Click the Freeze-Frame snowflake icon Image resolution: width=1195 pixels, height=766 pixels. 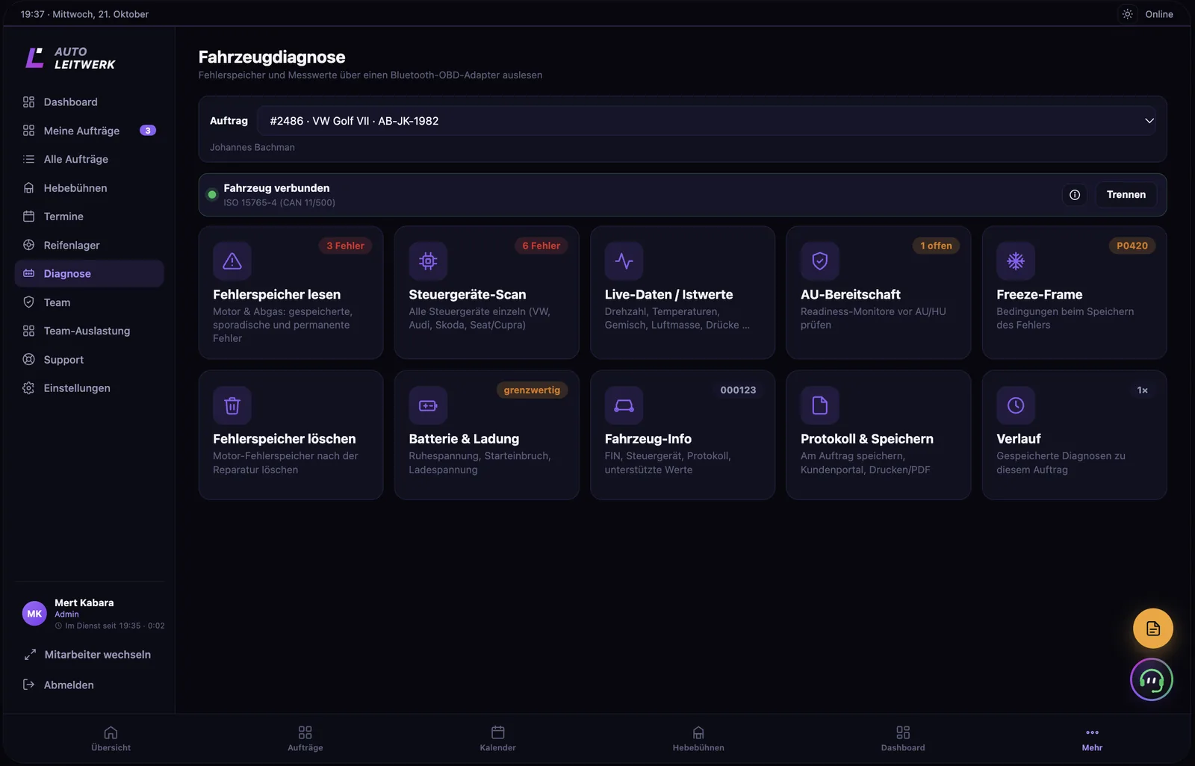tap(1016, 261)
